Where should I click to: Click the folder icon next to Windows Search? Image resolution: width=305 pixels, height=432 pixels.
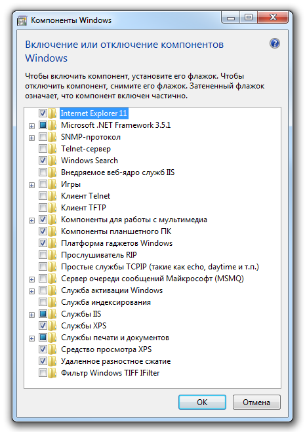pos(52,161)
